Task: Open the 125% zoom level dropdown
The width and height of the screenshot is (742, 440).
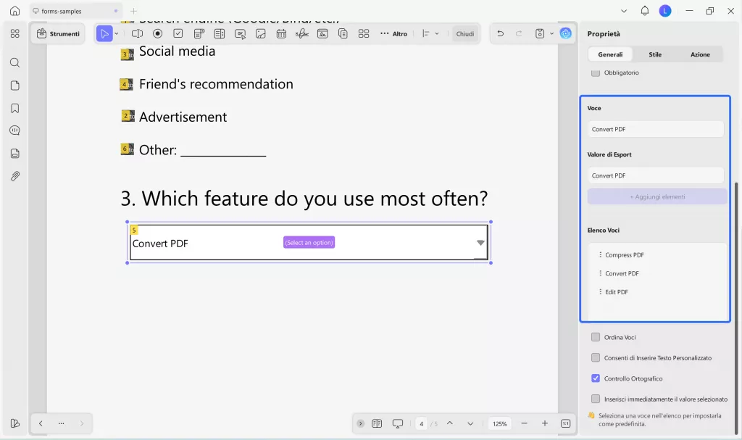Action: pyautogui.click(x=500, y=424)
